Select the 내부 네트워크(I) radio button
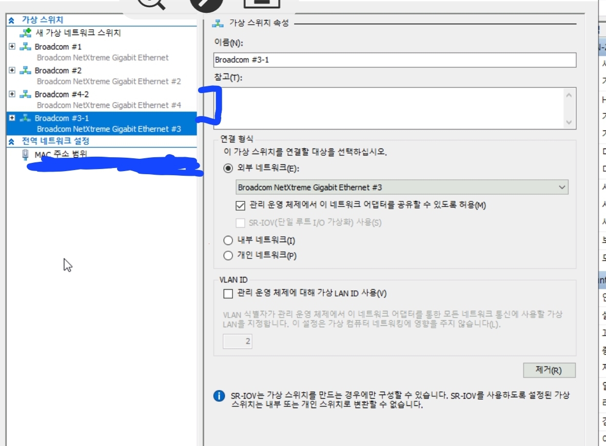 (228, 240)
